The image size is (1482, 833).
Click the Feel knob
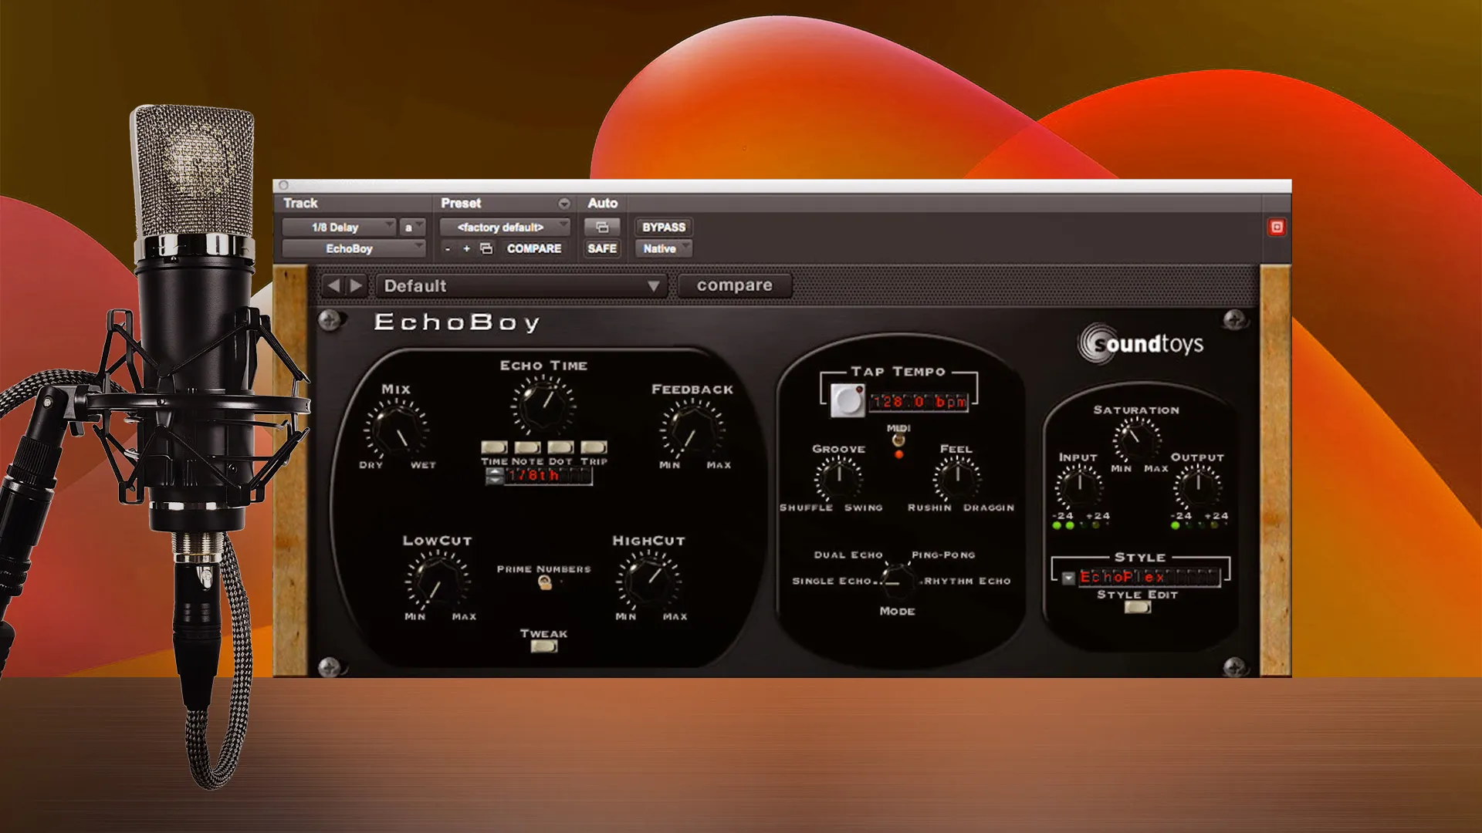click(x=957, y=478)
